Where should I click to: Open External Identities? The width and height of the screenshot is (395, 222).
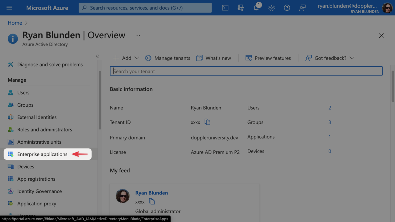[x=37, y=117]
